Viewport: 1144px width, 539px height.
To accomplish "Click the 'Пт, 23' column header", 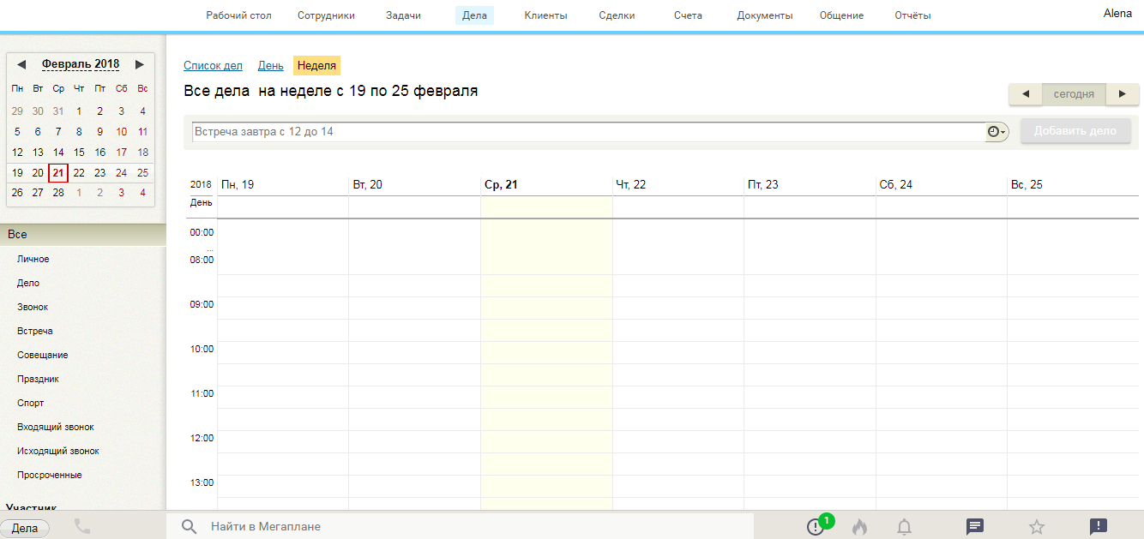I will tap(763, 185).
